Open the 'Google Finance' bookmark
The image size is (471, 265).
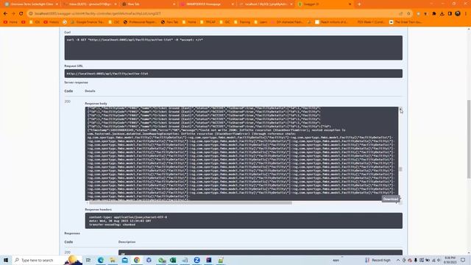[88, 22]
